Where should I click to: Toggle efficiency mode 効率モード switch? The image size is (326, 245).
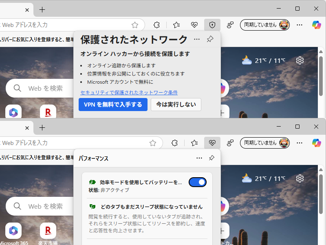198,182
